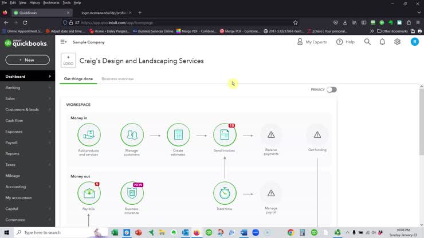The image size is (424, 238).
Task: Expand the Banking sidebar menu
Action: (28, 88)
